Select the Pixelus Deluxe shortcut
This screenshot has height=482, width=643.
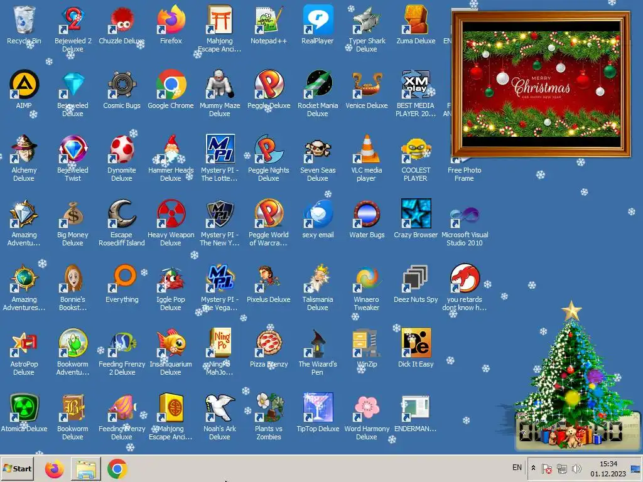pyautogui.click(x=269, y=279)
